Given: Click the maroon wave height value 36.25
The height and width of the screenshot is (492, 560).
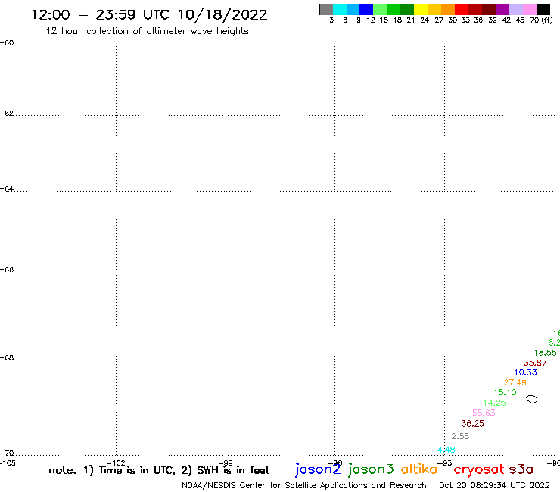Looking at the screenshot, I should click(x=472, y=424).
